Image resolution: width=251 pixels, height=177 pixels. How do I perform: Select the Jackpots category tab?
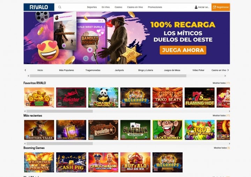(x=119, y=70)
